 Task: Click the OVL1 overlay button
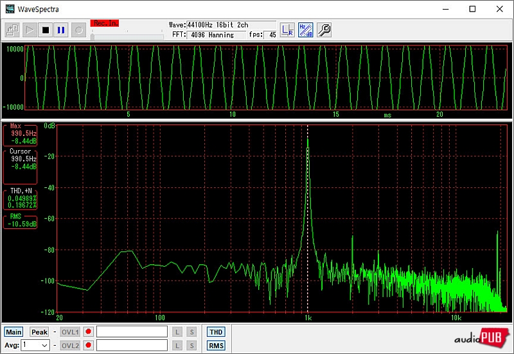70,332
